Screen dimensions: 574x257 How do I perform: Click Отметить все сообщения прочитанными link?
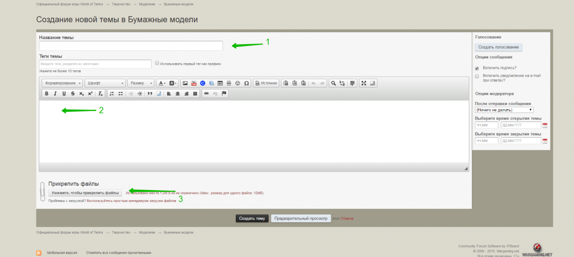pos(119,252)
